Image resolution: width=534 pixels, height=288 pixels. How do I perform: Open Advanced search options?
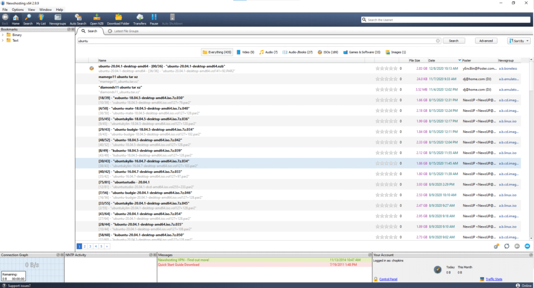[x=486, y=41]
